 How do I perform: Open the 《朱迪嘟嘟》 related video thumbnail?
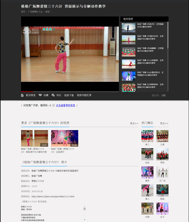(129, 52)
